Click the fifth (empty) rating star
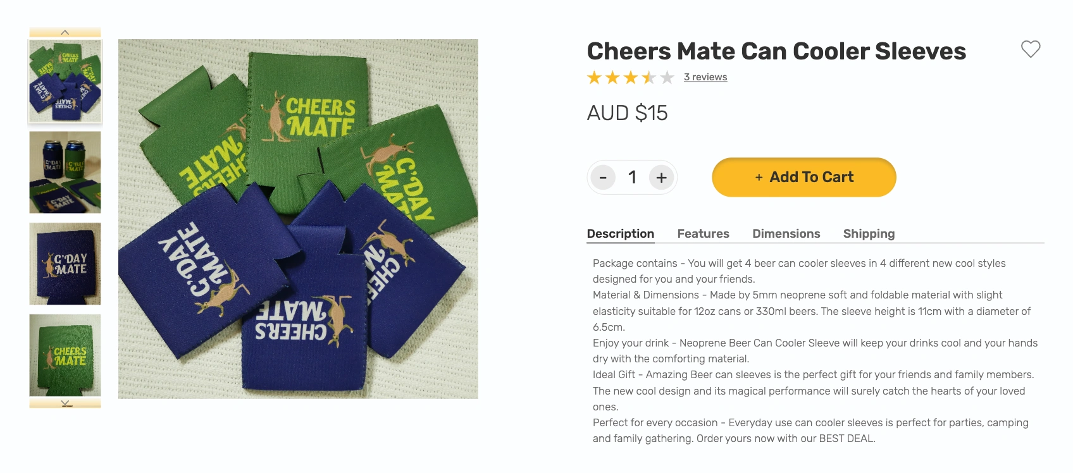Image resolution: width=1073 pixels, height=473 pixels. (x=667, y=78)
